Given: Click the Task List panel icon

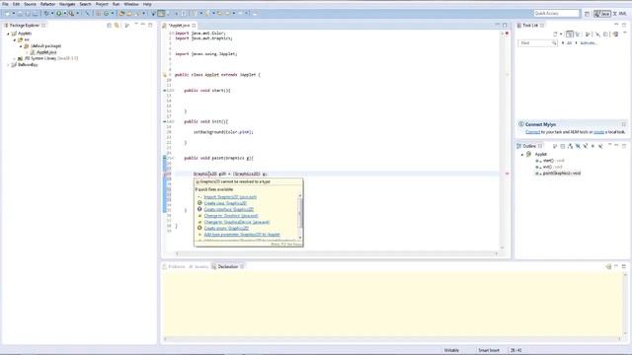Looking at the screenshot, I should tap(519, 26).
